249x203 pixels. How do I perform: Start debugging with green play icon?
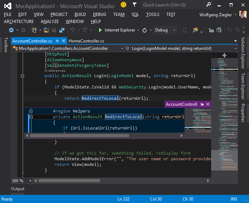[100, 30]
